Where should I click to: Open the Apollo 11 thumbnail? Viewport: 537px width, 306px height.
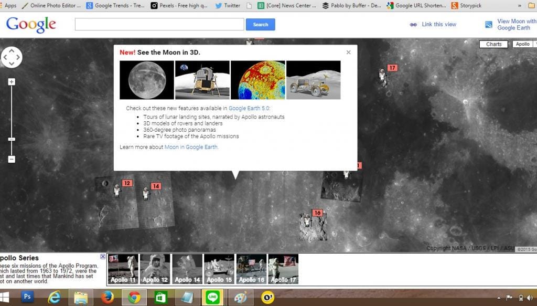(x=123, y=269)
